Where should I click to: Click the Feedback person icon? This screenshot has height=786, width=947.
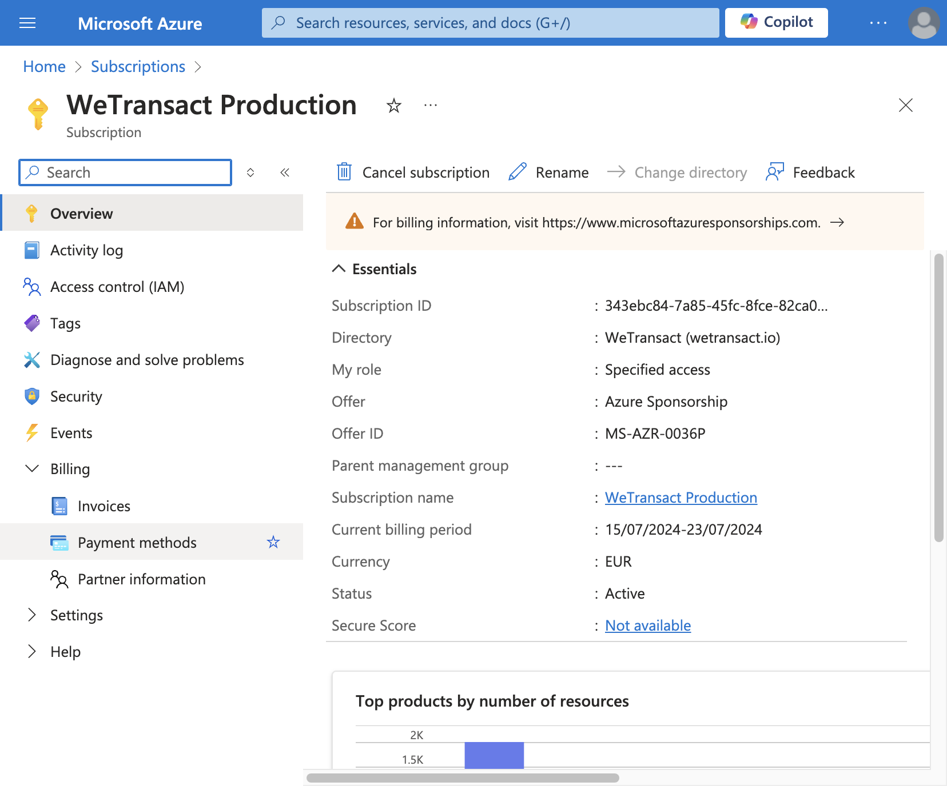click(775, 172)
